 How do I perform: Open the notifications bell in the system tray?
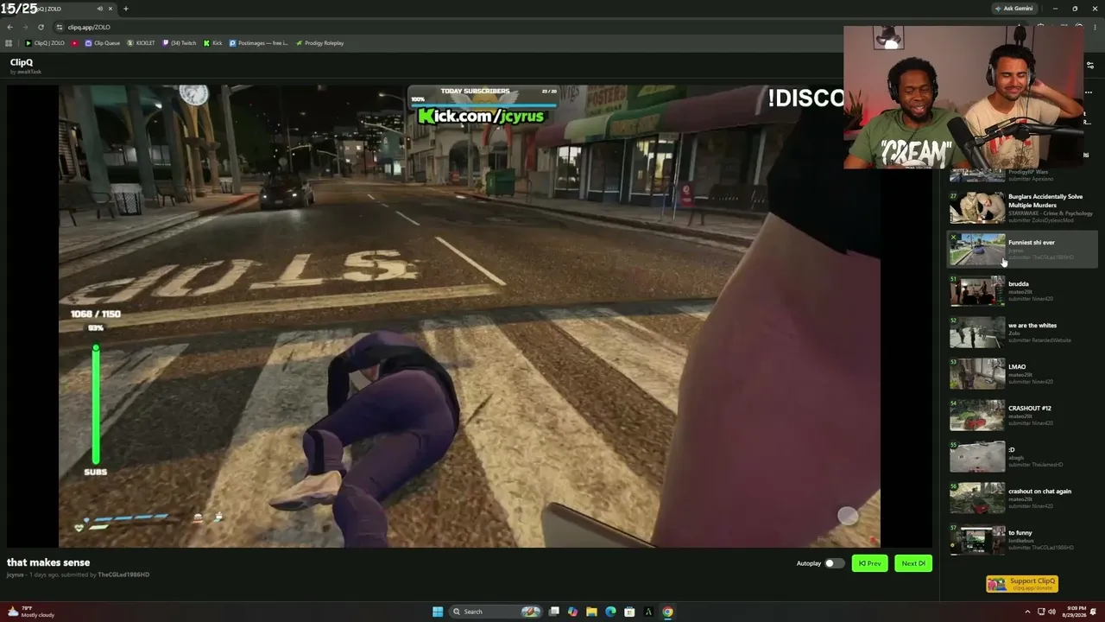click(x=1095, y=612)
